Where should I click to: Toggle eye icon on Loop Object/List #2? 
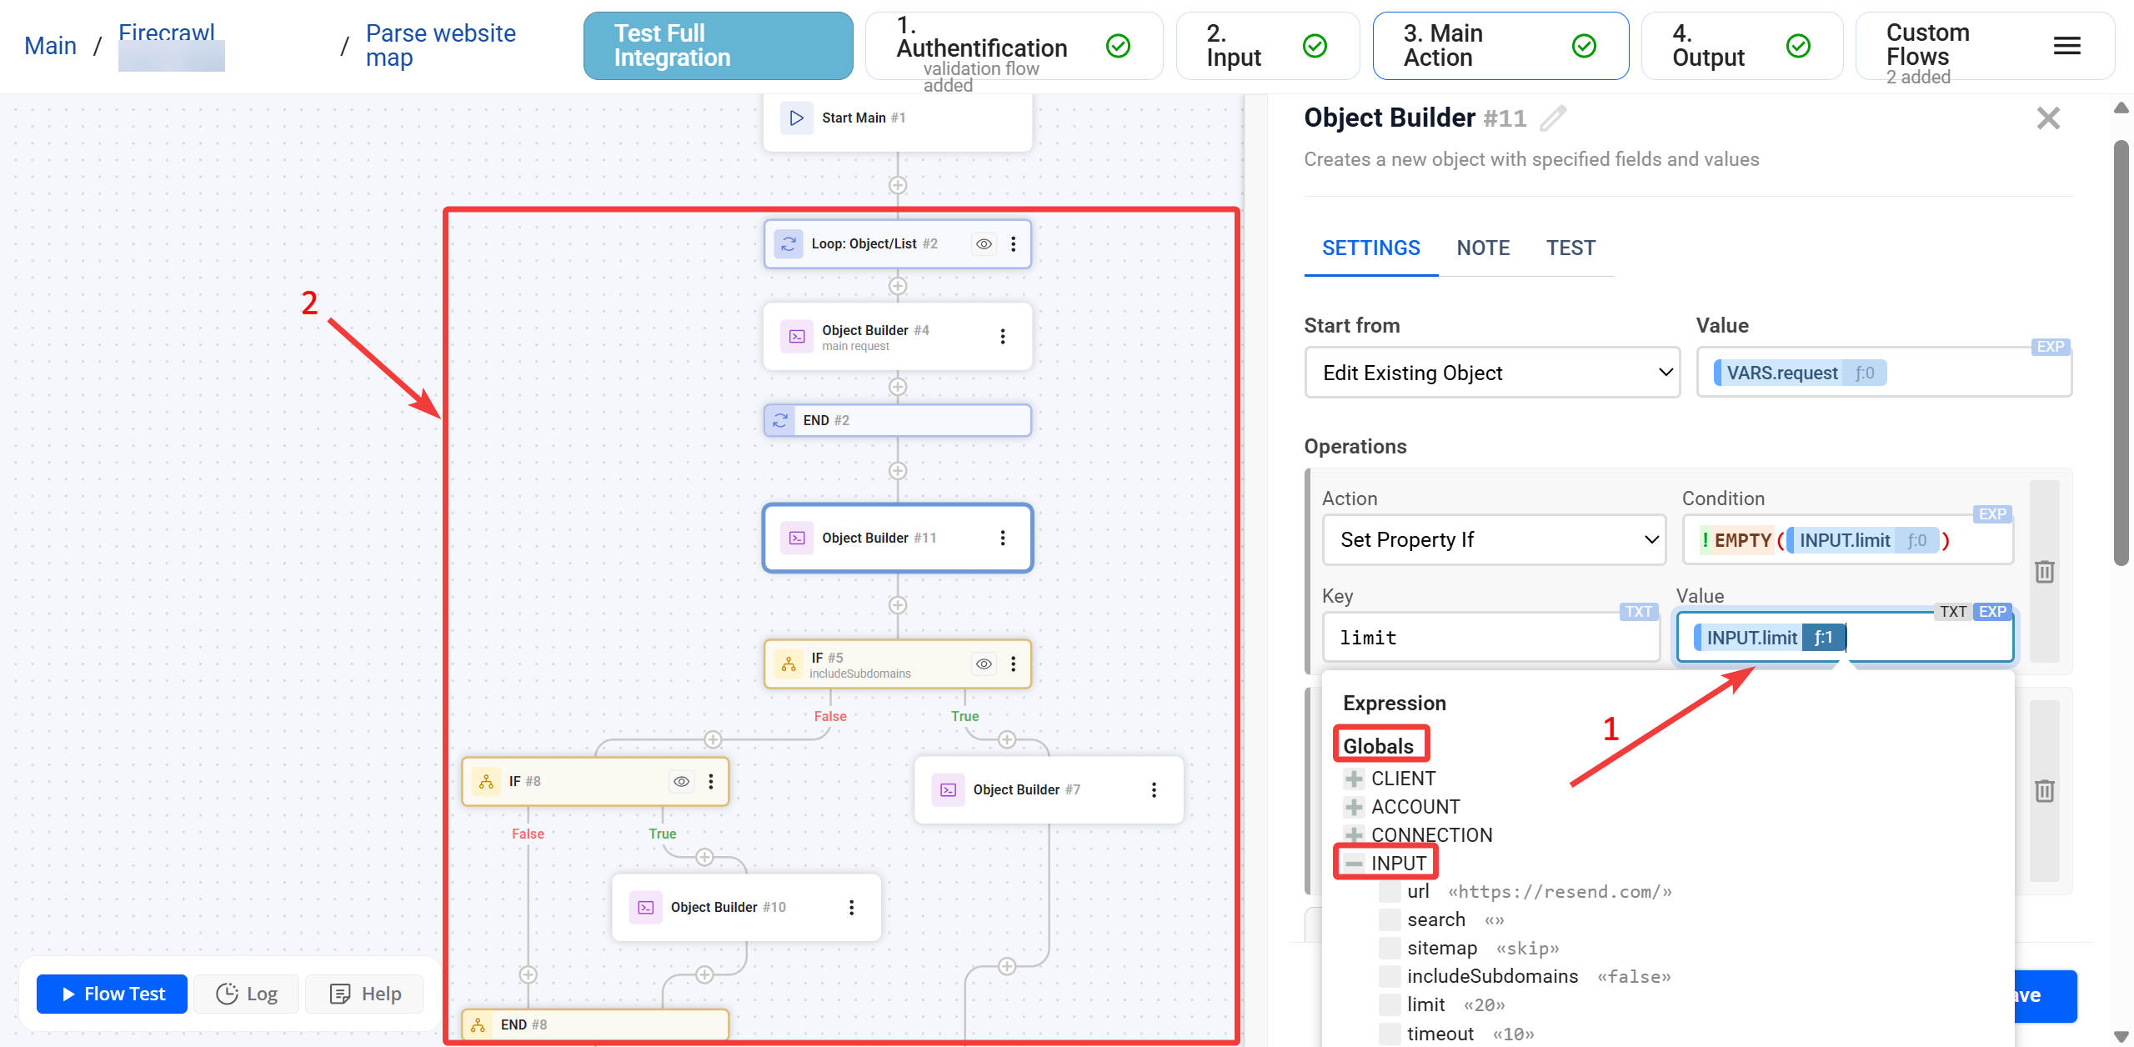984,243
